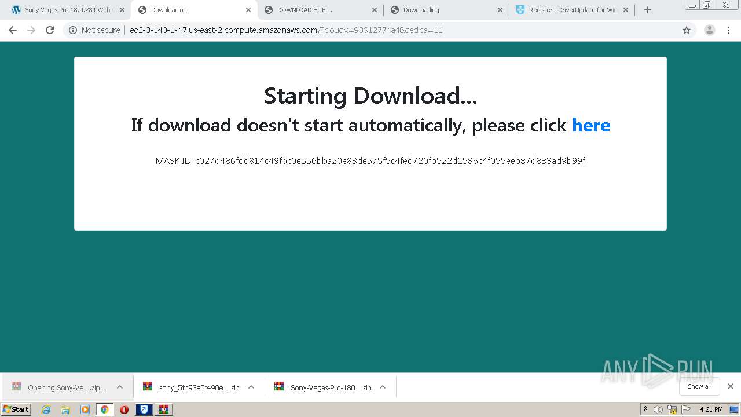
Task: Open the blue shortcut app in taskbar
Action: coord(144,409)
